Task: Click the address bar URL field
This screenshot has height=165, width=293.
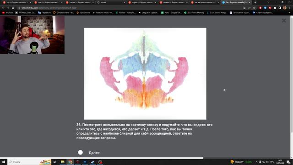Action: 129,8
